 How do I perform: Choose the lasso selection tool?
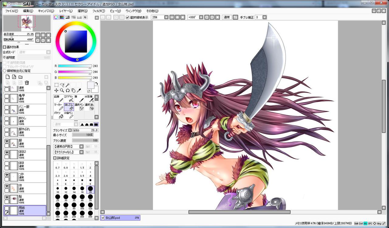pyautogui.click(x=62, y=85)
